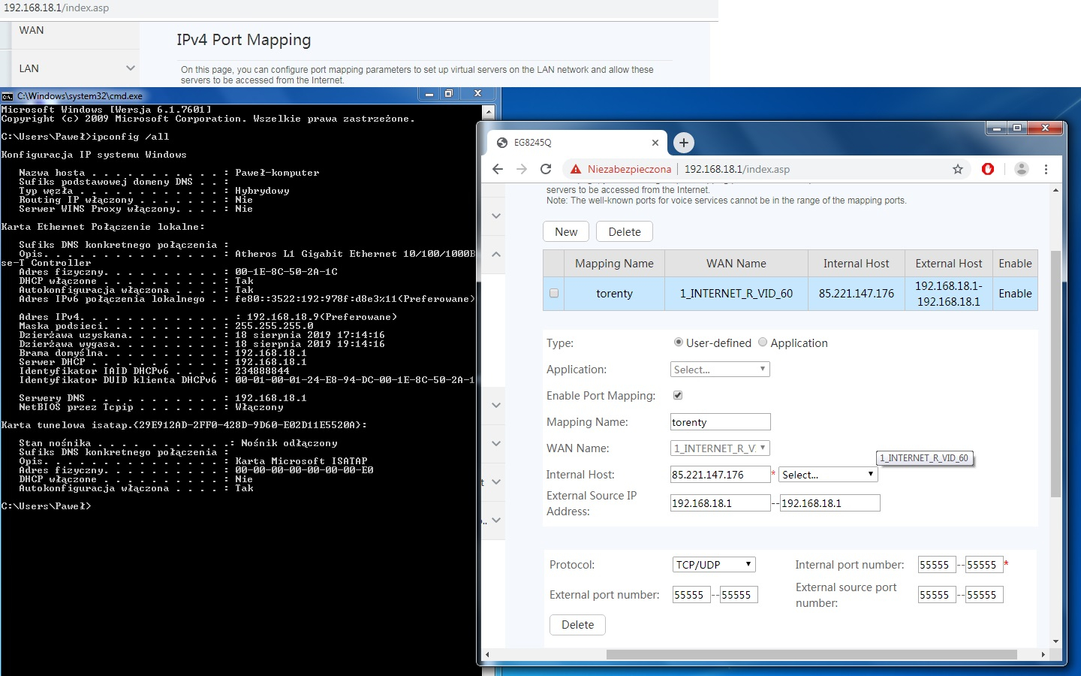Click the browser forward arrow

pos(522,169)
